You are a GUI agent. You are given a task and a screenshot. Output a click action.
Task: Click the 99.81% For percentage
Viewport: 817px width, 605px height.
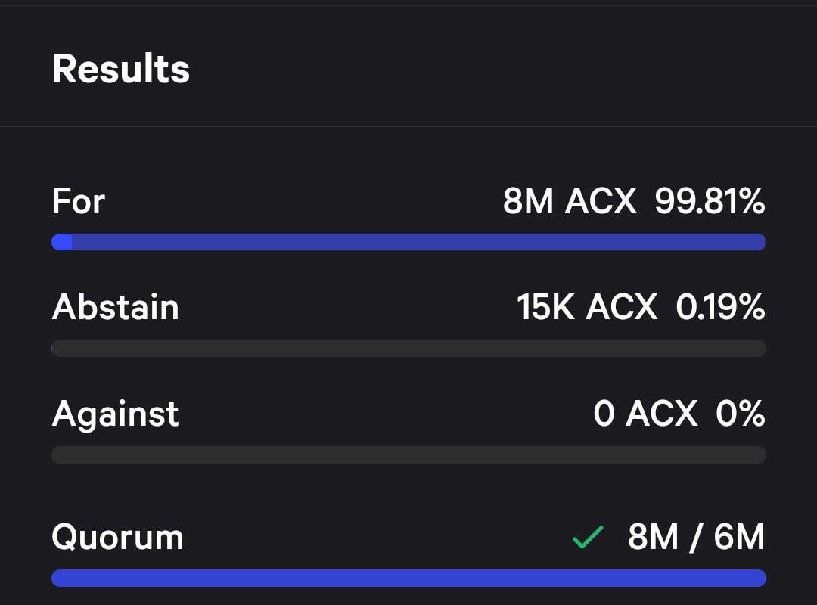coord(710,201)
